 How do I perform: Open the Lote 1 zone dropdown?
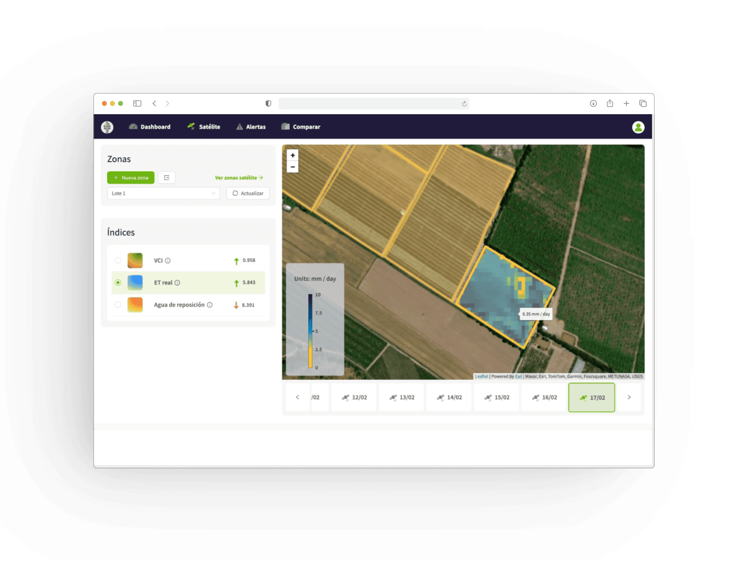tap(163, 193)
